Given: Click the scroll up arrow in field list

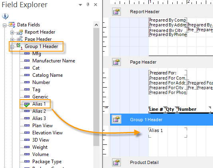Looking at the screenshot, I should [x=96, y=25].
